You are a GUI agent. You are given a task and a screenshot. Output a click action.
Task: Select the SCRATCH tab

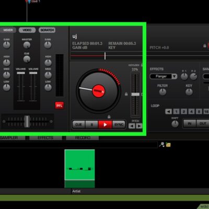[47, 30]
